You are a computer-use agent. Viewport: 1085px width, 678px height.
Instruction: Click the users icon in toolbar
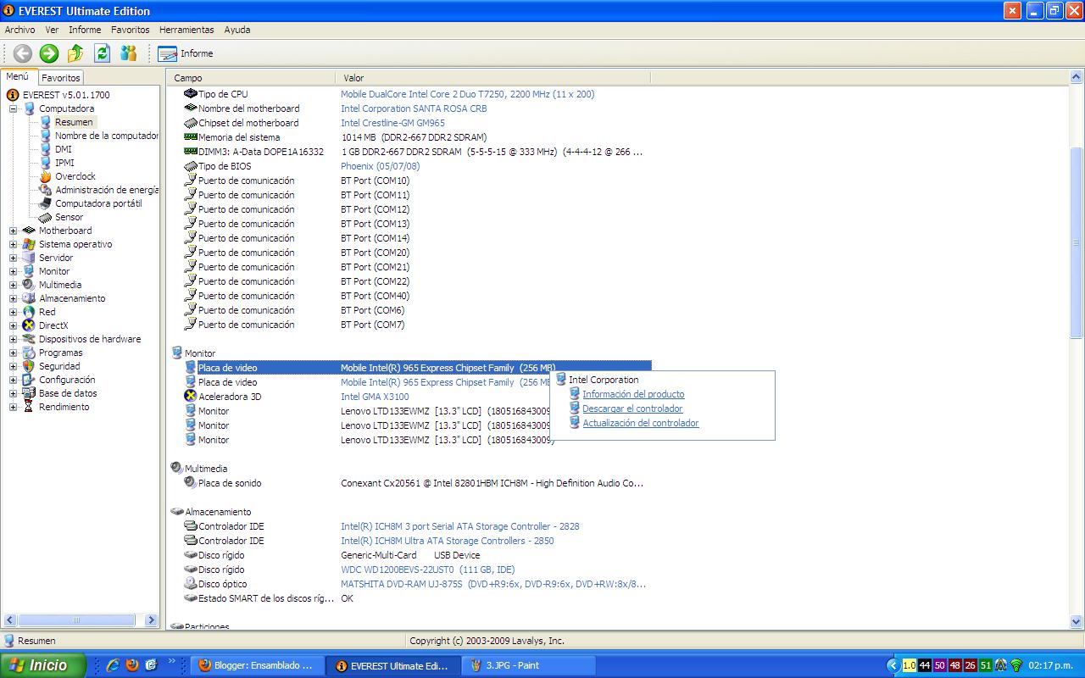click(x=128, y=53)
